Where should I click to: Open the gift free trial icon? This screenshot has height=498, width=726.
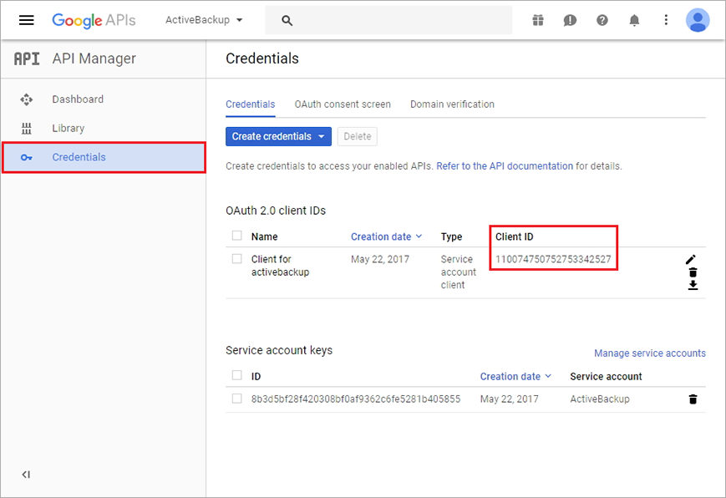pyautogui.click(x=537, y=20)
